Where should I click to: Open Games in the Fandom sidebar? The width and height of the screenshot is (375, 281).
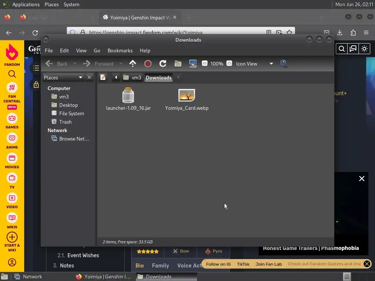tap(12, 121)
